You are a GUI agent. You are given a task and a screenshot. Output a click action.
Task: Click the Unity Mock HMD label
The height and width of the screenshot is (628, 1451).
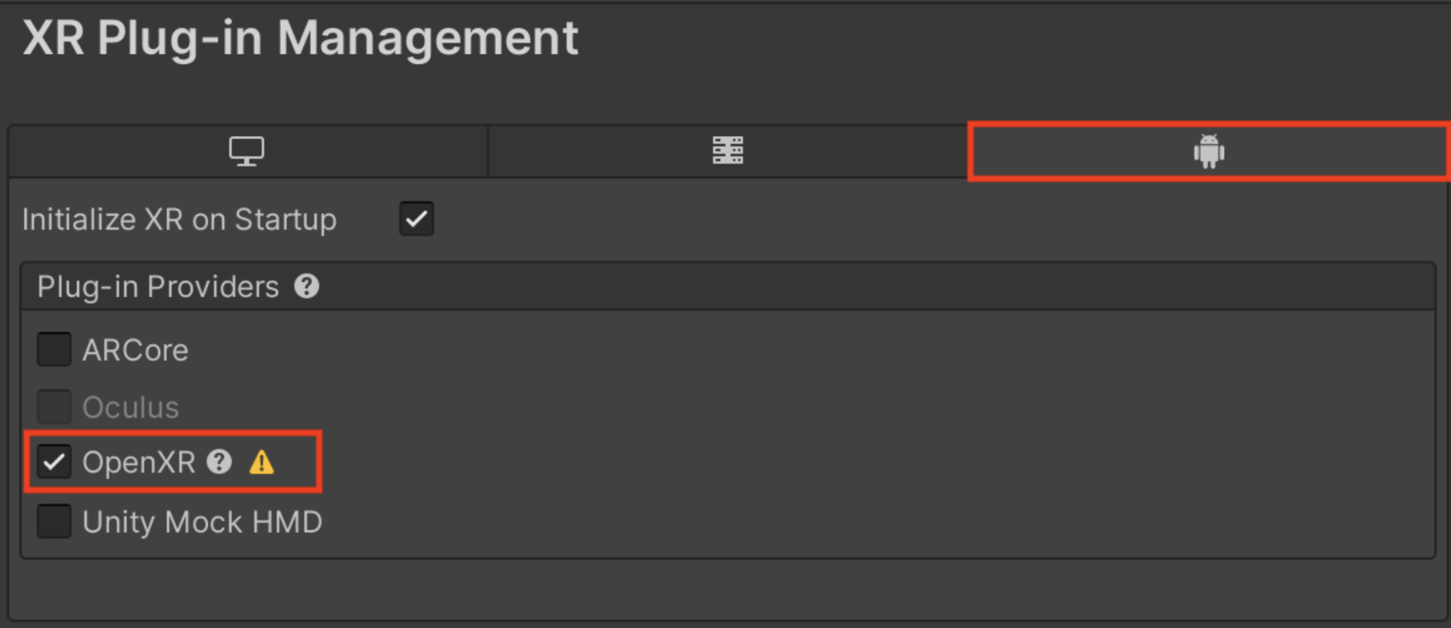pos(202,523)
